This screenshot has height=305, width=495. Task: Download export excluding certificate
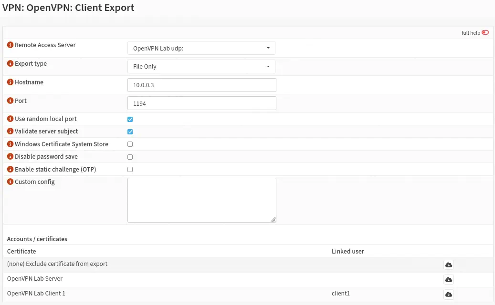[448, 265]
